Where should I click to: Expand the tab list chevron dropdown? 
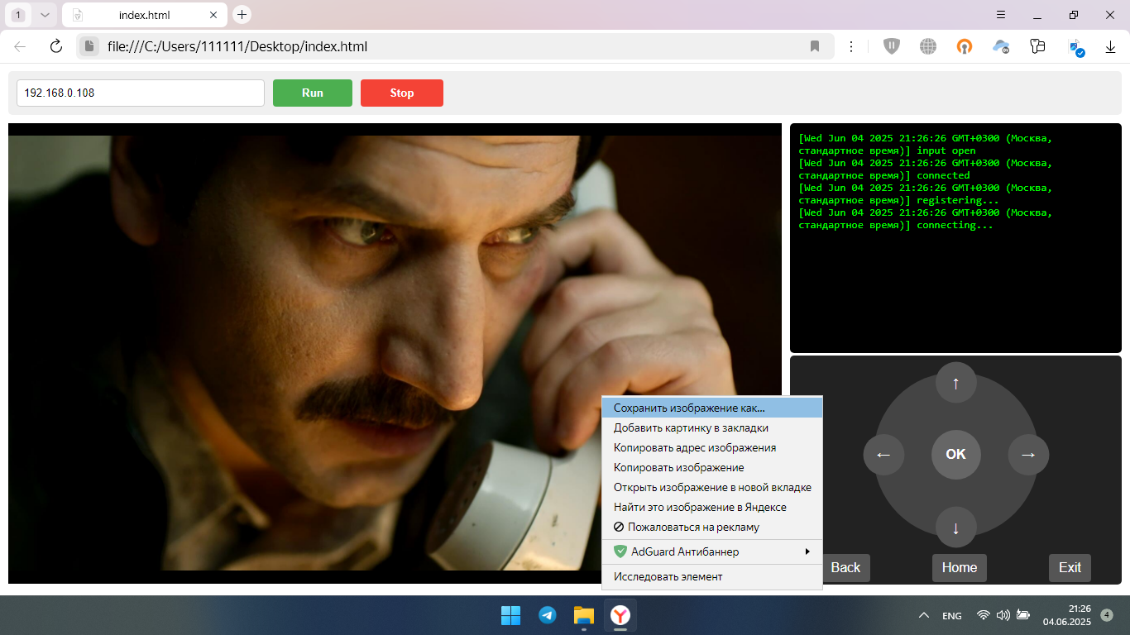click(45, 15)
